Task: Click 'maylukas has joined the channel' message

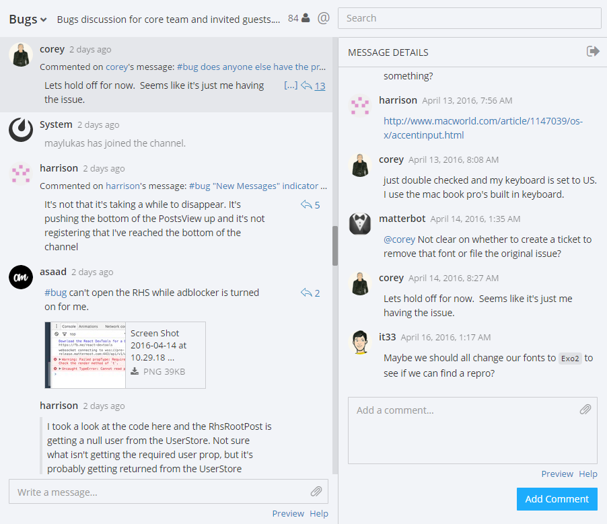Action: click(115, 143)
